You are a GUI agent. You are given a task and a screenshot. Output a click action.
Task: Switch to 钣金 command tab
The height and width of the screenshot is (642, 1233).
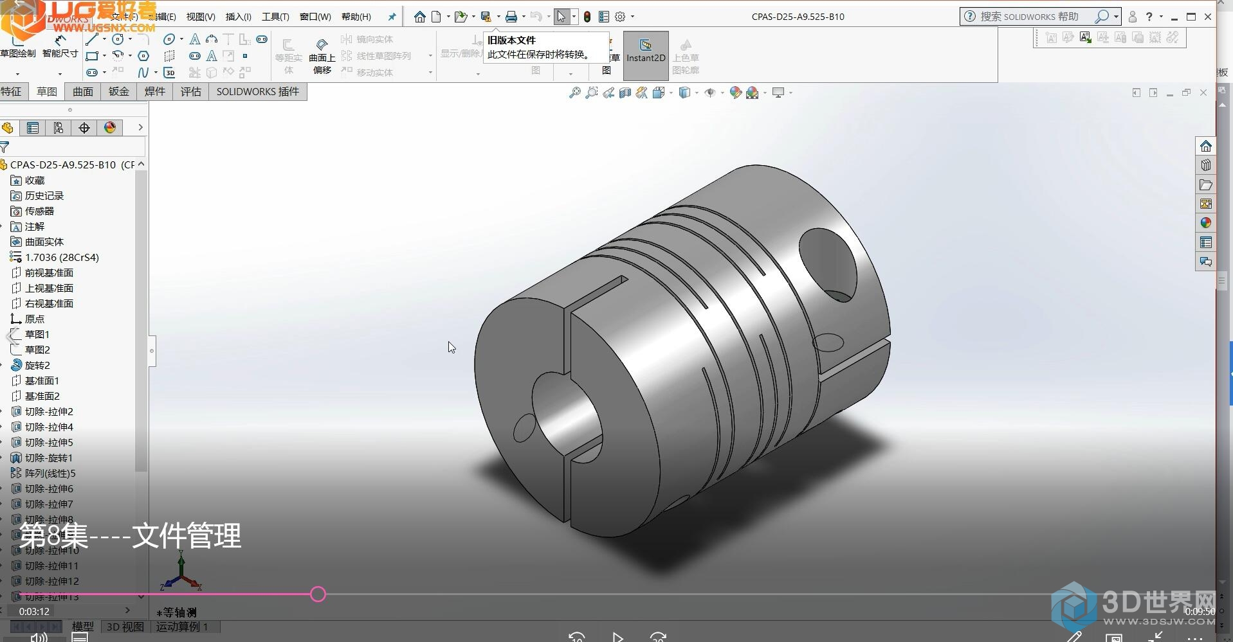click(x=119, y=92)
